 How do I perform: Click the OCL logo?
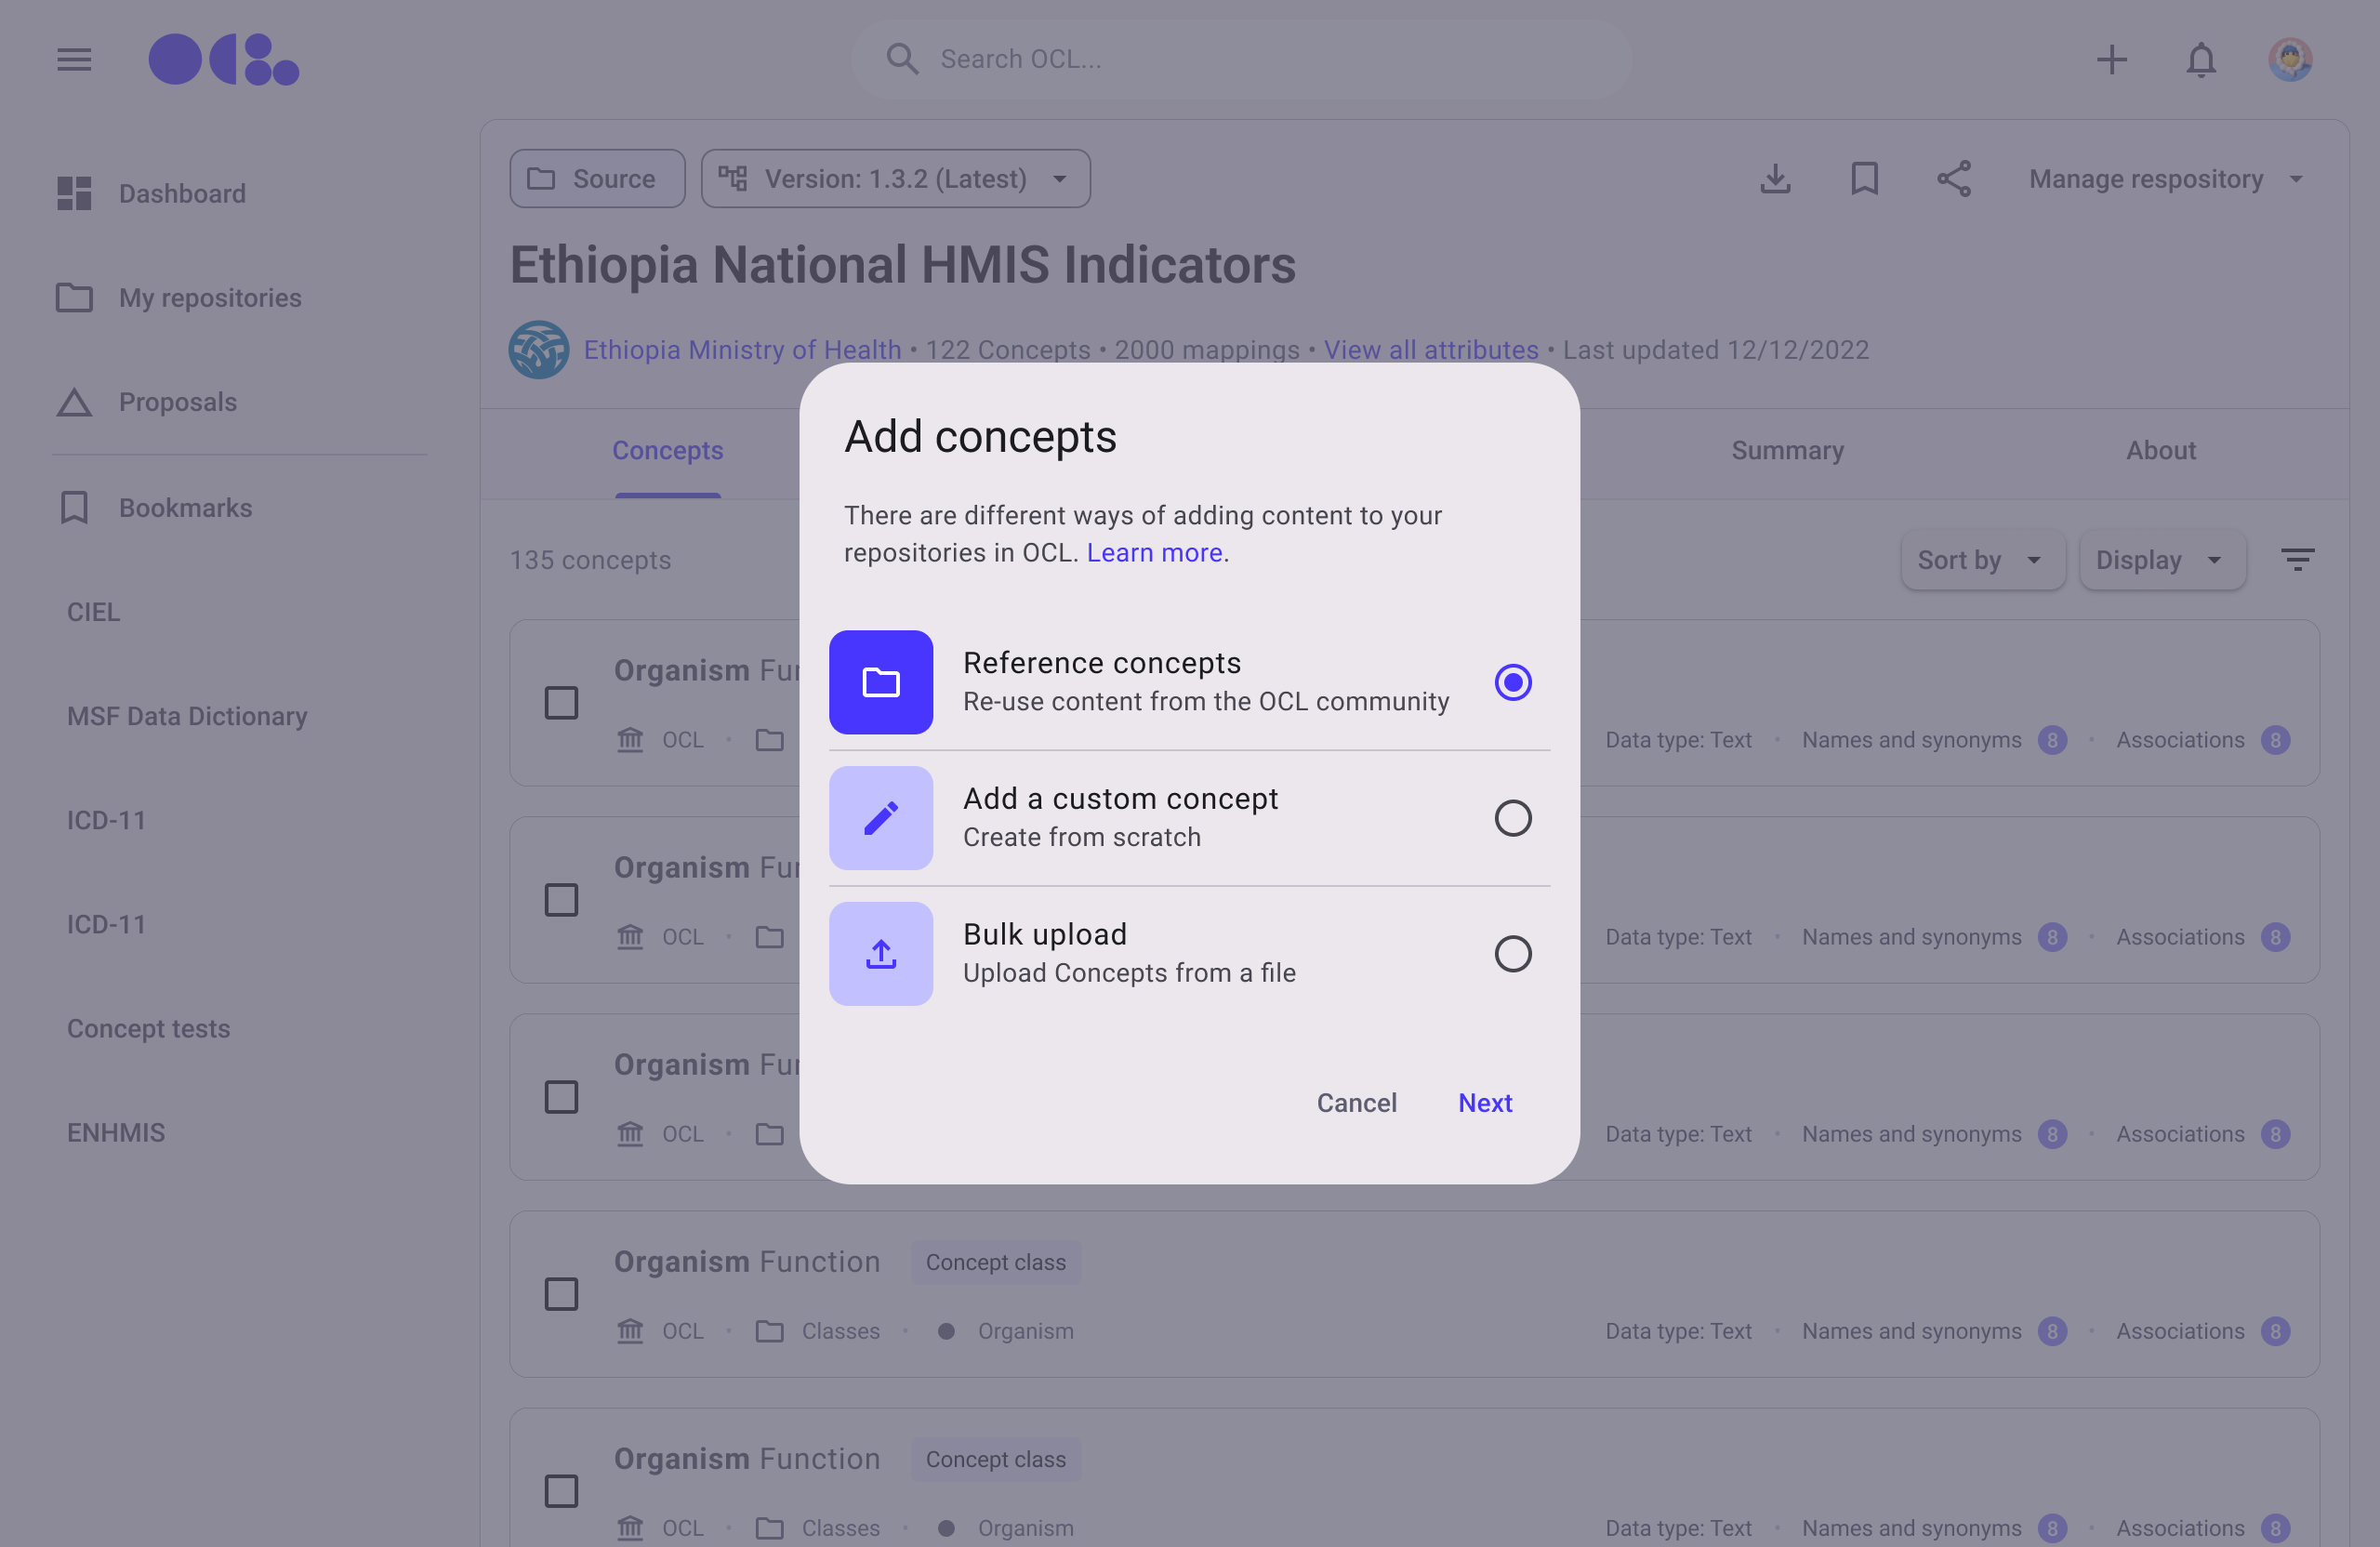click(x=223, y=59)
